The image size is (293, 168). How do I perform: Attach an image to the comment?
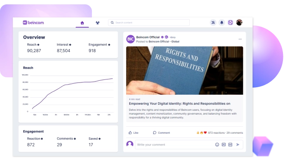coord(224,145)
